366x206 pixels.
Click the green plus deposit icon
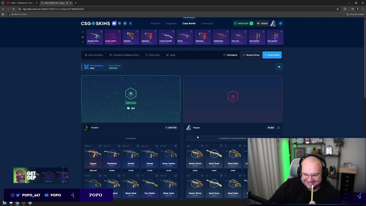pos(251,23)
